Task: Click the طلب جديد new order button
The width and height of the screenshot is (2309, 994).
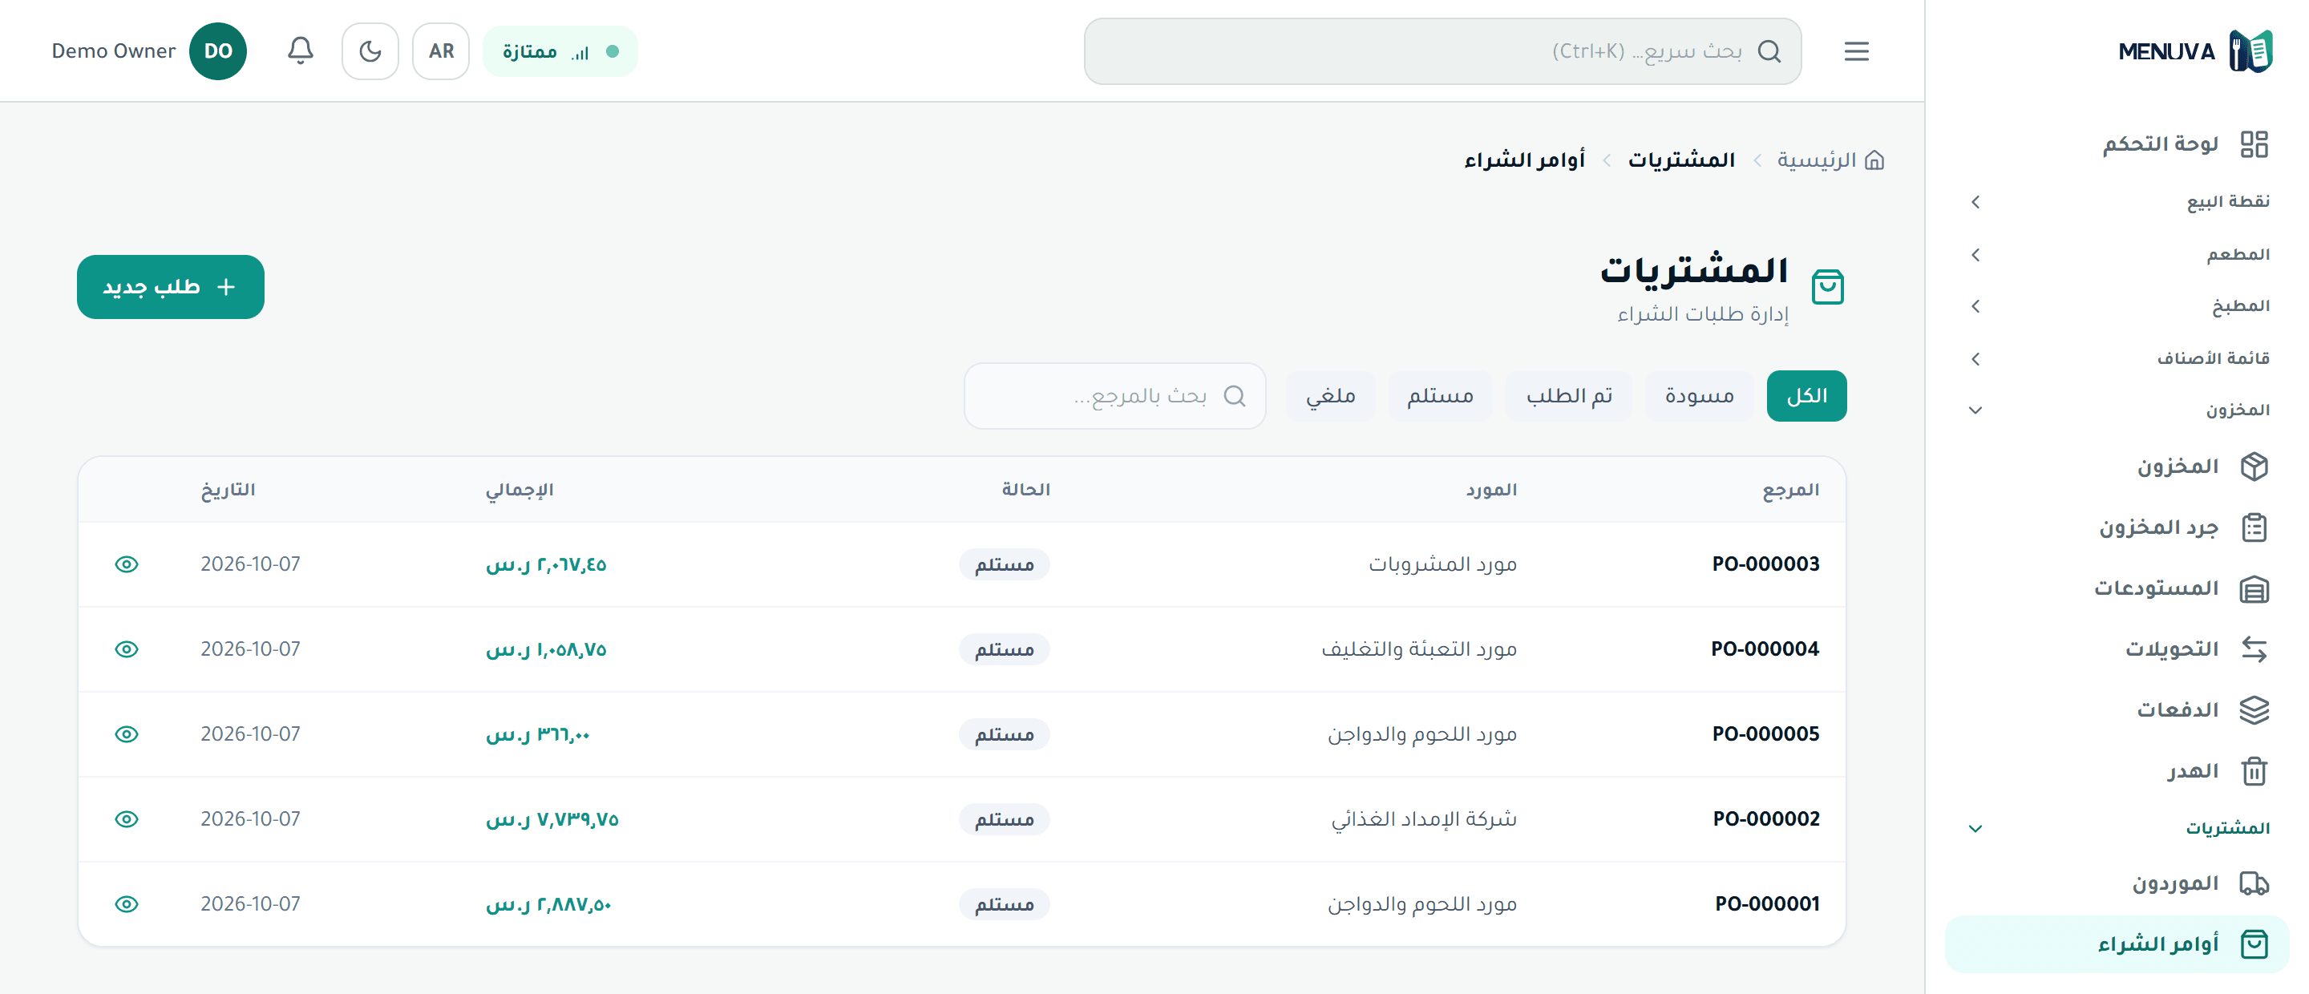Action: click(x=170, y=287)
